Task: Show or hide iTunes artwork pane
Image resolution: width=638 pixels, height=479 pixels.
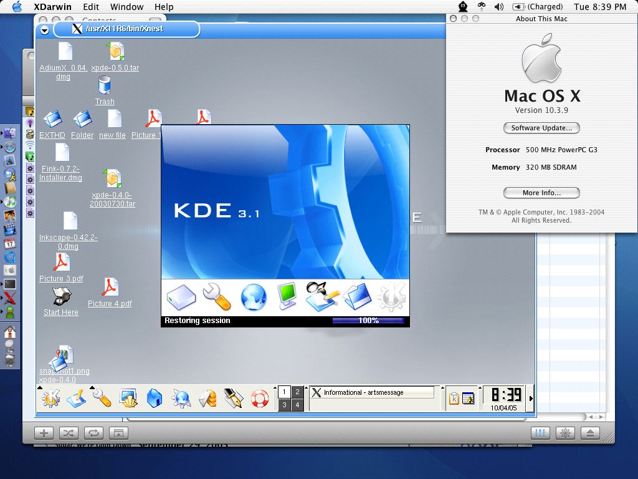Action: click(x=118, y=433)
